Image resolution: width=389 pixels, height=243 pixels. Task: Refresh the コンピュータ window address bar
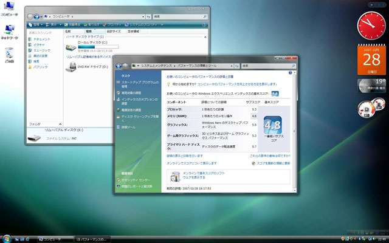[x=148, y=16]
